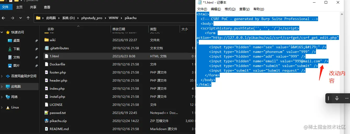Open Notepad 编辑(E) menu
This screenshot has width=350, height=134.
(x=216, y=9)
